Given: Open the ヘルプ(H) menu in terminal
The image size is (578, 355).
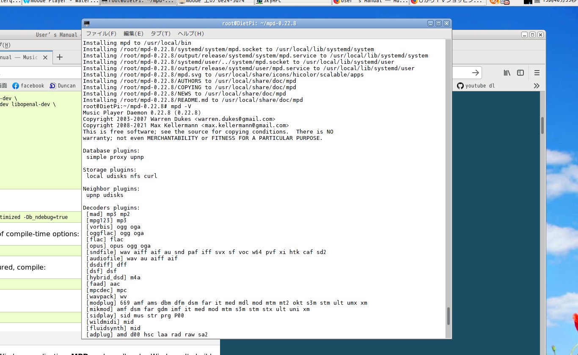Looking at the screenshot, I should [190, 34].
